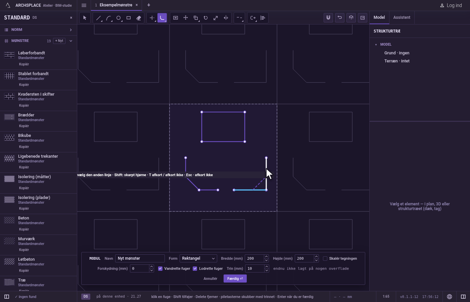Open the Form Rektangel dropdown
The image size is (470, 302).
click(x=198, y=258)
